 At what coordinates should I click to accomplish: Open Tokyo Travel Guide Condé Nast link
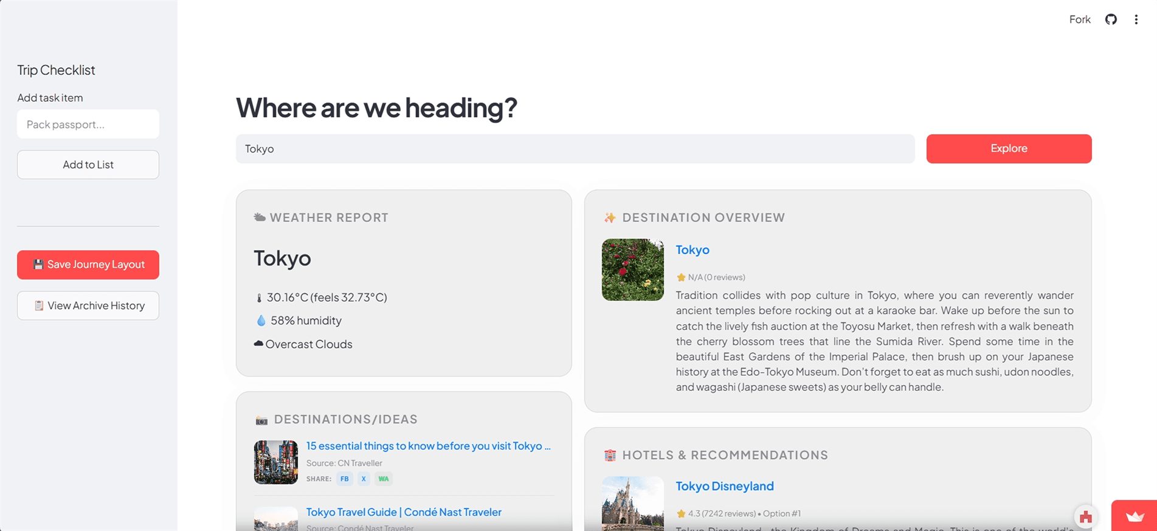pos(404,512)
